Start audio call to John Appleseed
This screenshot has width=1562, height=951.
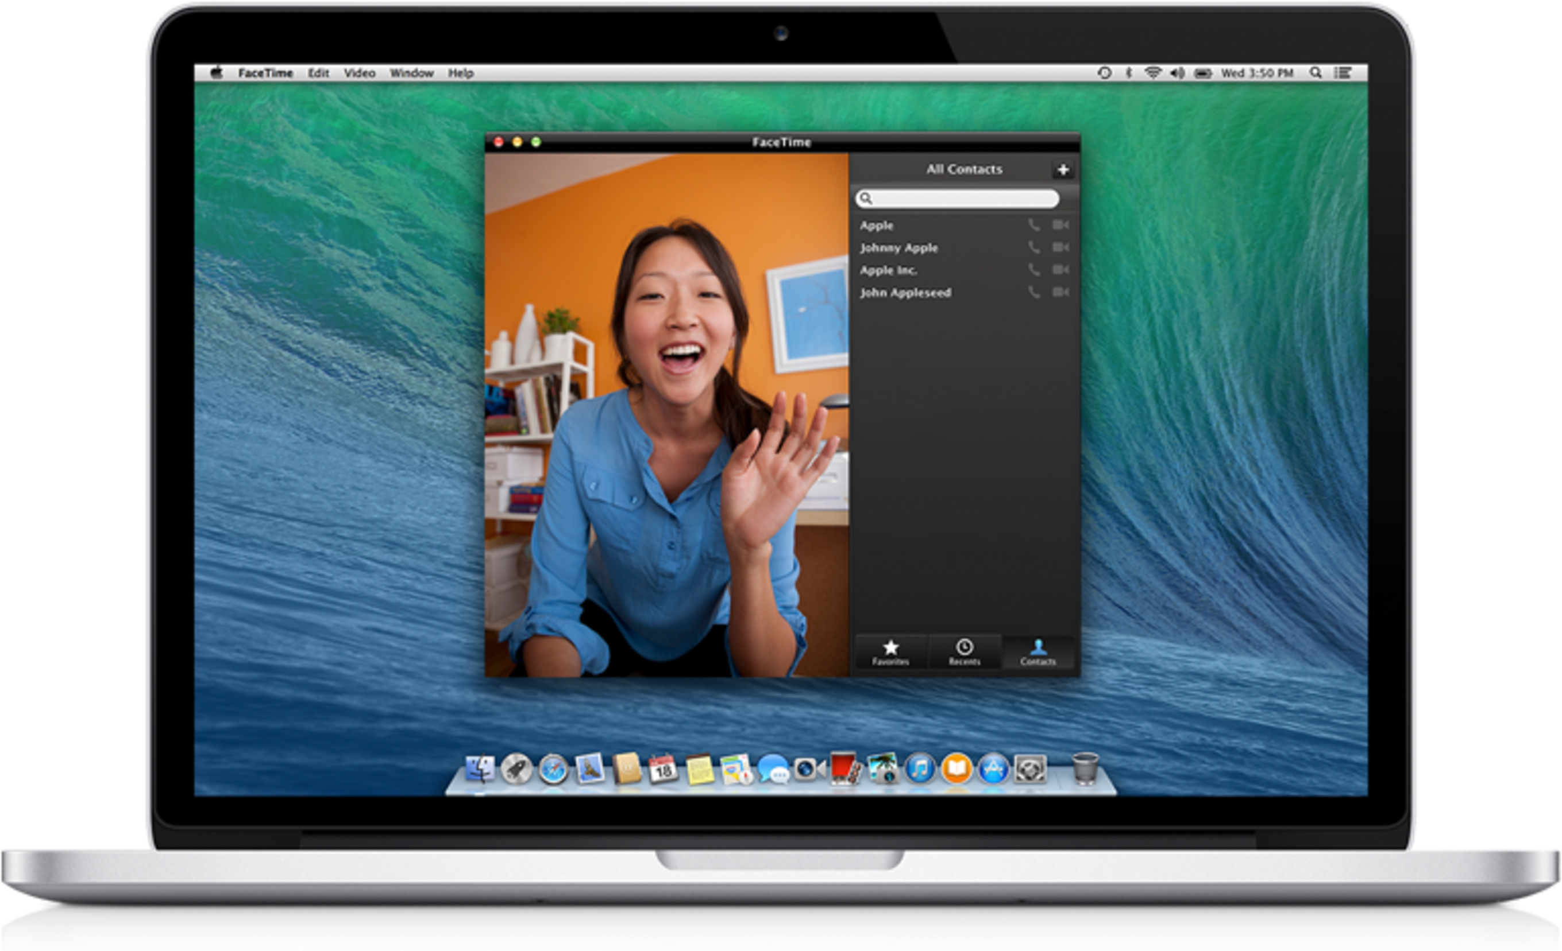click(1033, 292)
